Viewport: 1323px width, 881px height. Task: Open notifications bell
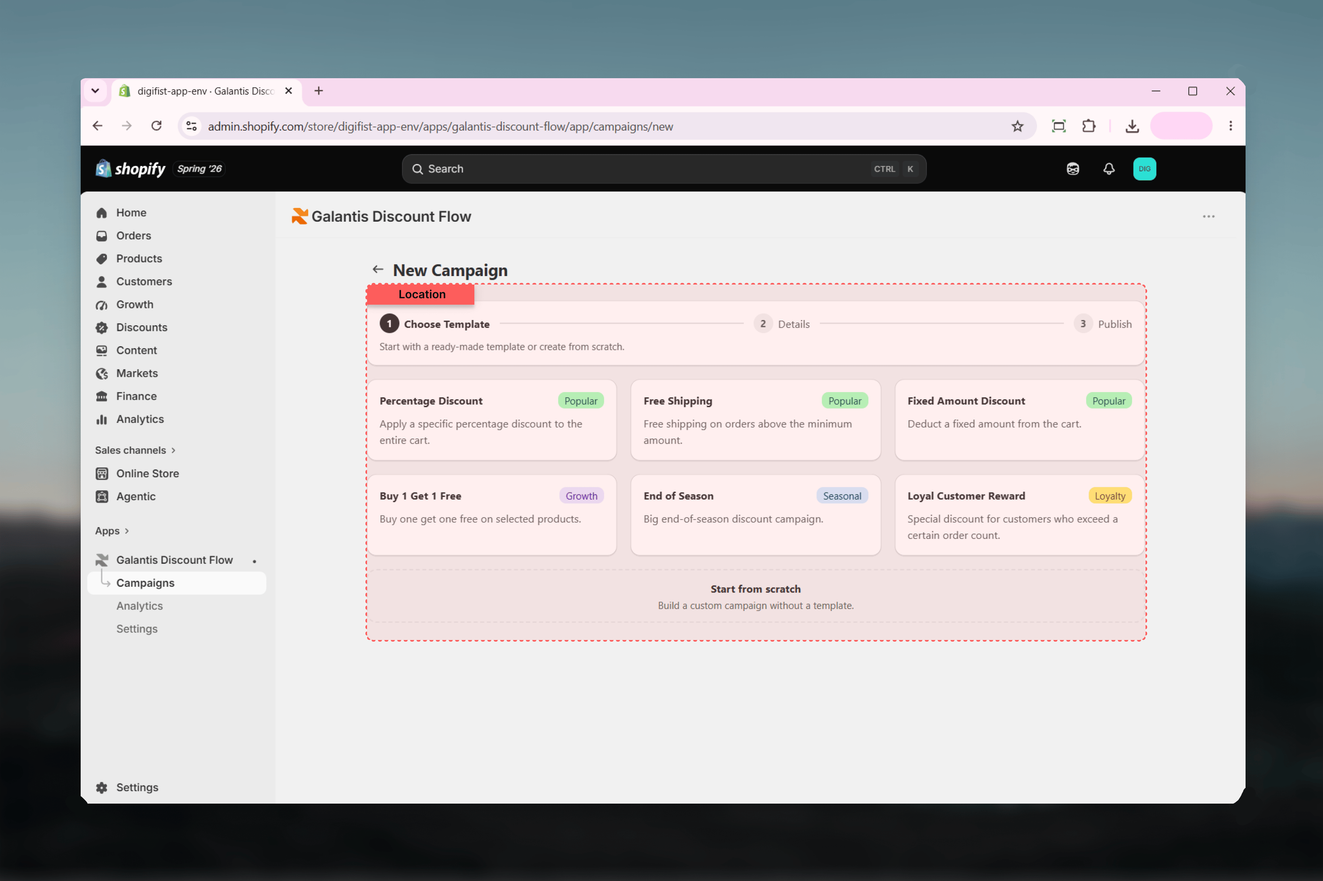click(1109, 168)
